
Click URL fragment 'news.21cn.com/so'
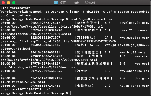135,30
